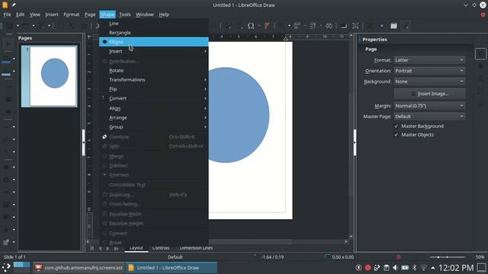This screenshot has height=274, width=488.
Task: Expand the Transformations submenu
Action: click(154, 80)
